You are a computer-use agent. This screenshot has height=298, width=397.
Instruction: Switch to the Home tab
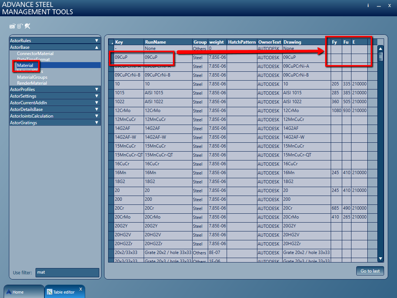24,292
